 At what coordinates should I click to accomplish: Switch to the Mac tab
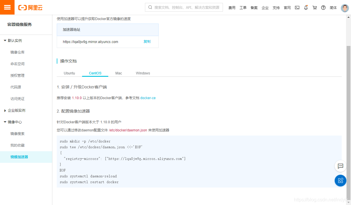point(118,73)
